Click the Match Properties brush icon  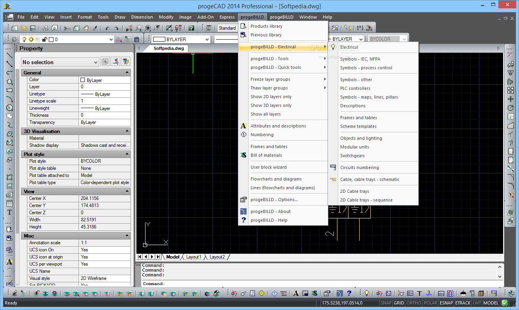[x=95, y=28]
